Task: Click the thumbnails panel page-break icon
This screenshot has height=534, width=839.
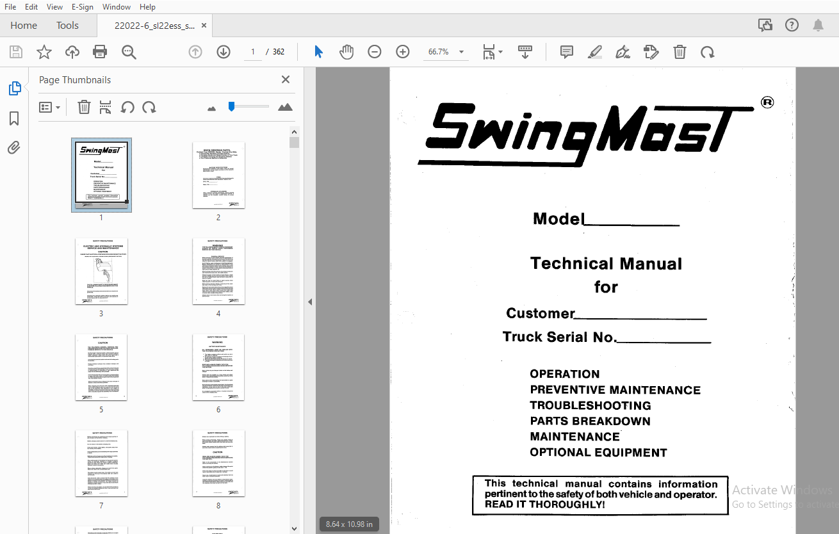Action: coord(105,107)
